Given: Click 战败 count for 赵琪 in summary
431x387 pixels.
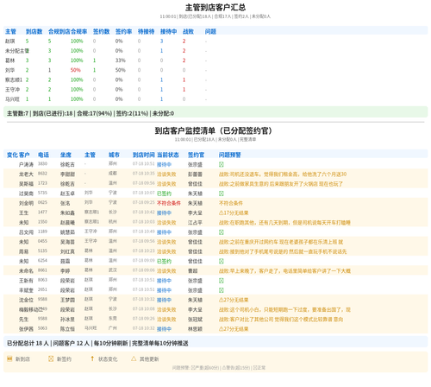Looking at the screenshot, I should pos(184,41).
